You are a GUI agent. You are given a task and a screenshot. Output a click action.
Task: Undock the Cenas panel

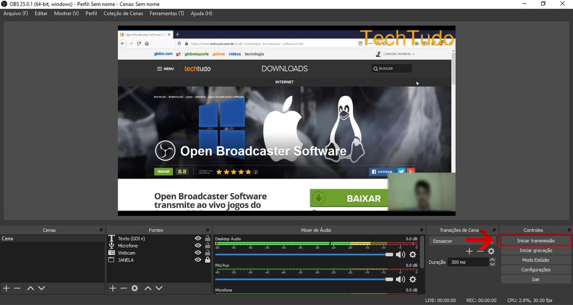tap(101, 230)
